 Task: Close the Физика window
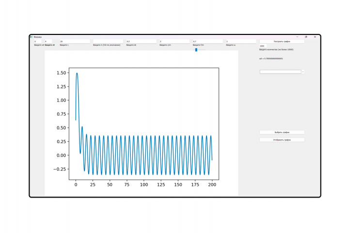(315, 37)
